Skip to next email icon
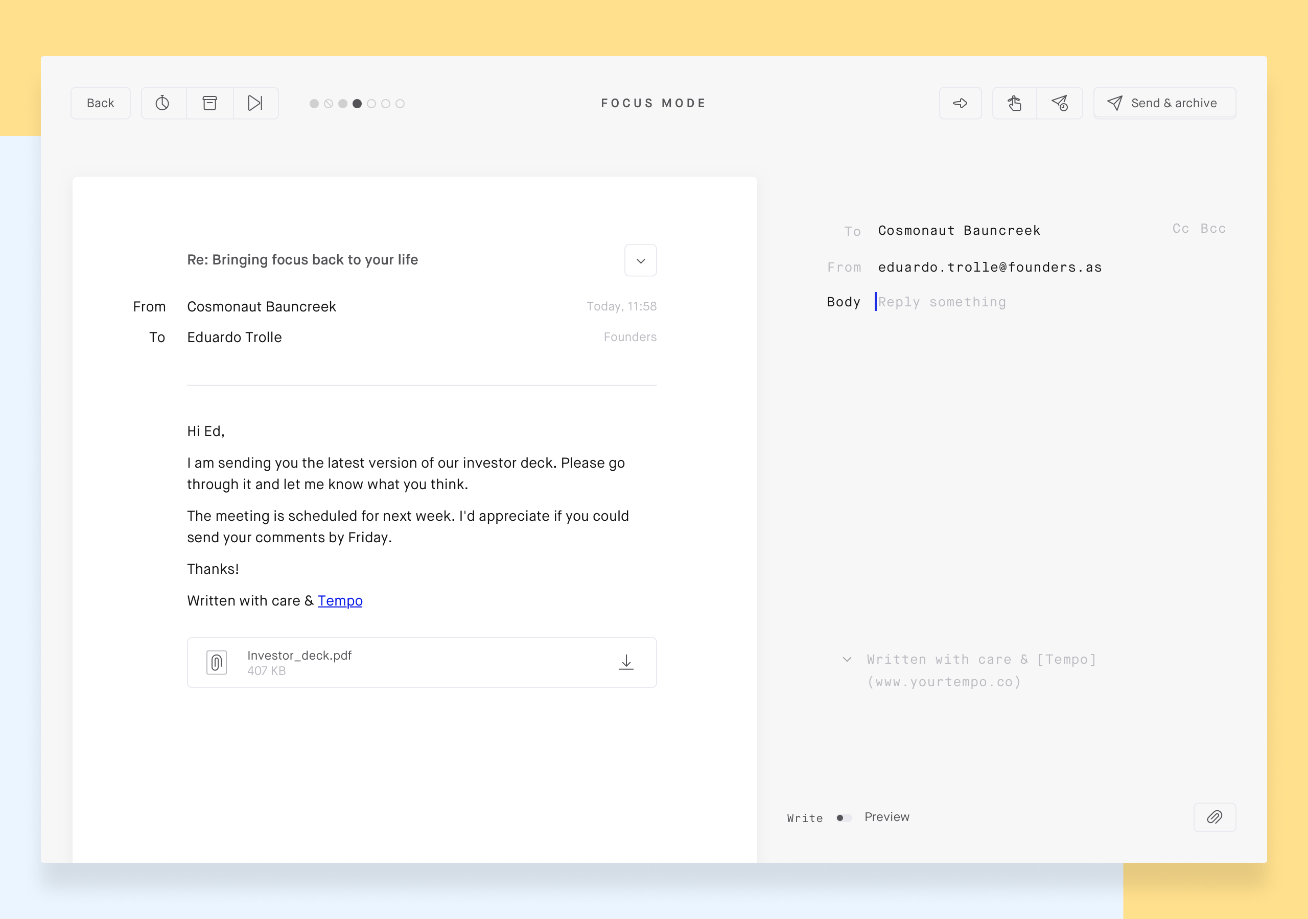The image size is (1308, 919). click(x=255, y=103)
